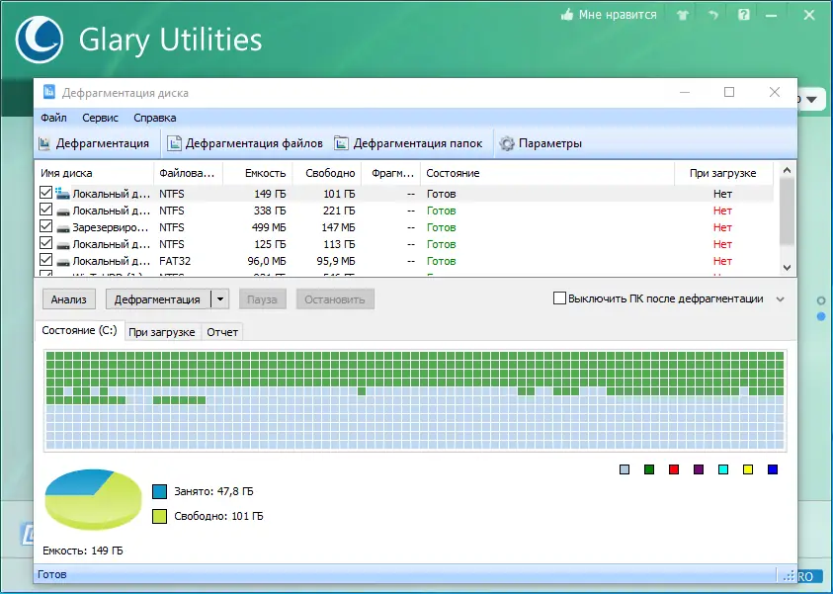Click the drive icon of Зарезервиро... row

click(x=63, y=228)
